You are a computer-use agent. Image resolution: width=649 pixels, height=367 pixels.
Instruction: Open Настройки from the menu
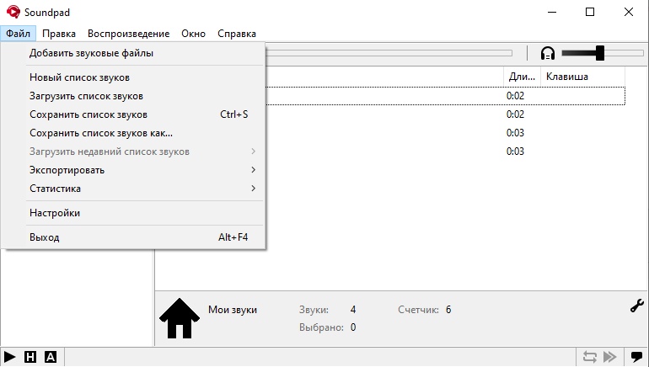point(133,213)
